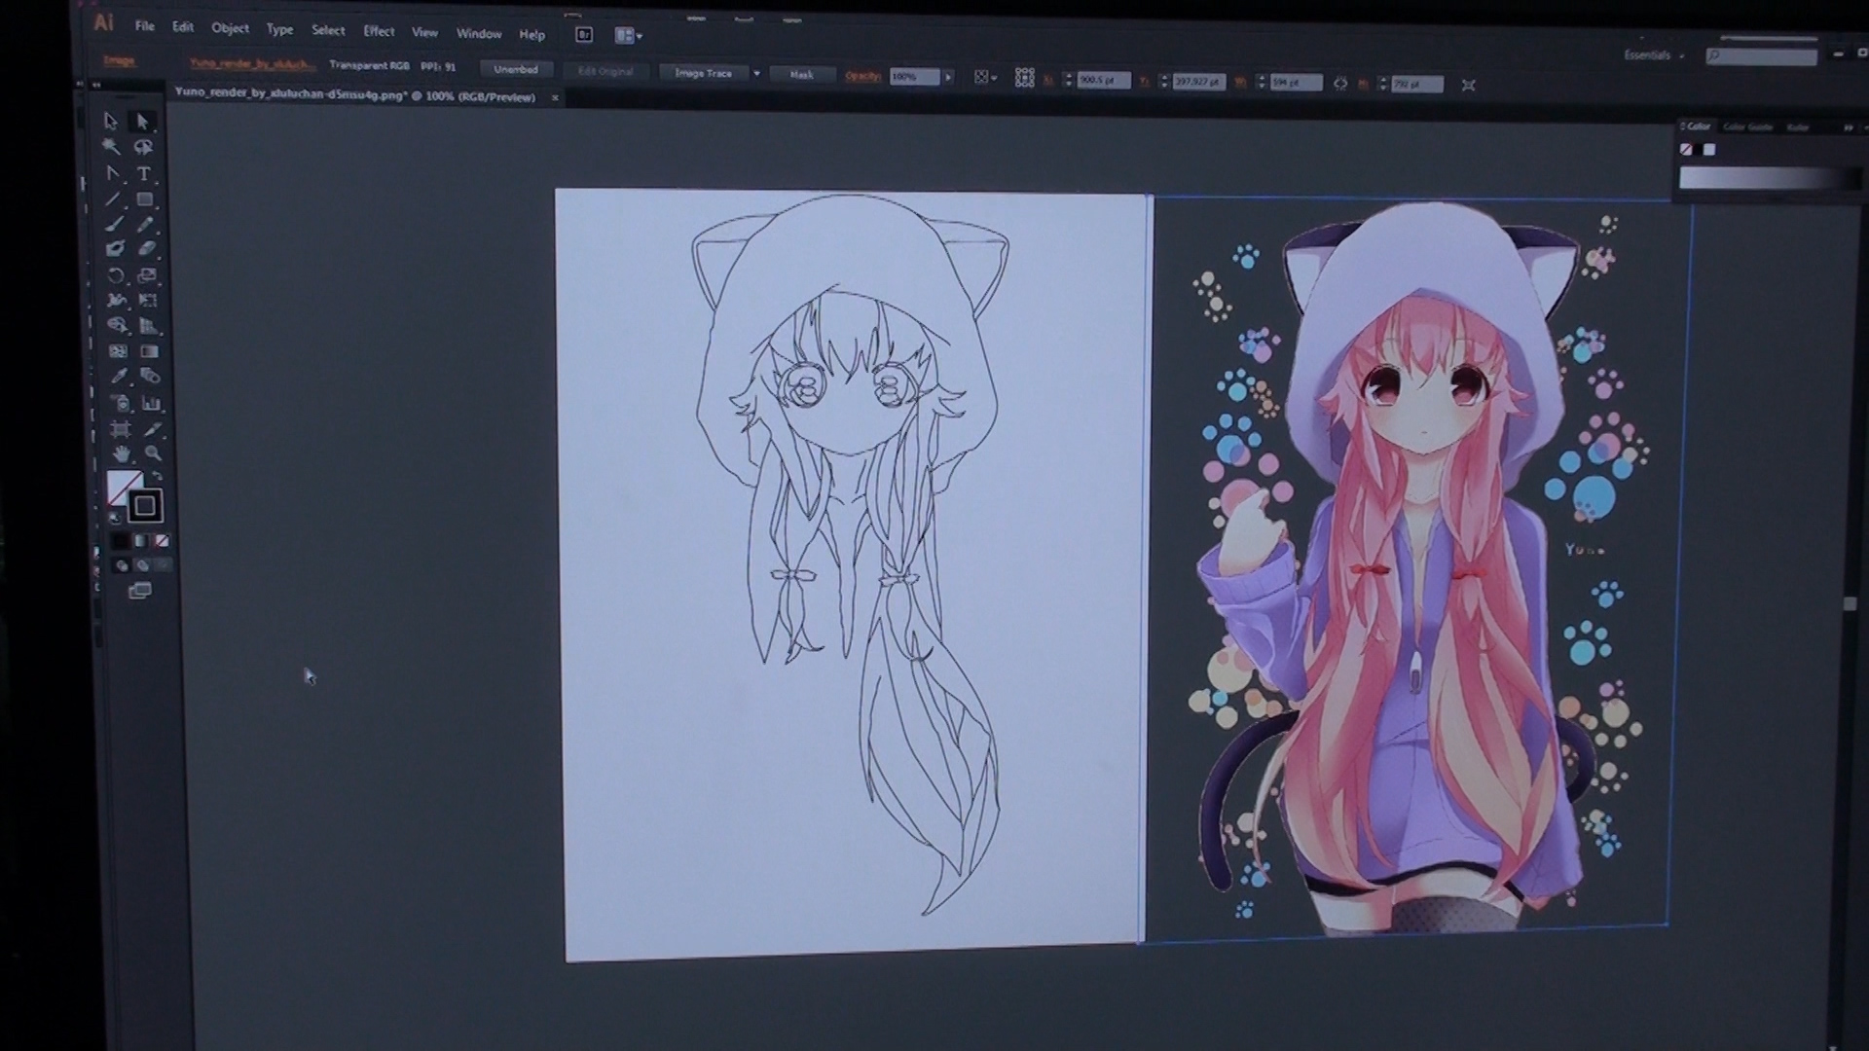Open the Effect menu
This screenshot has height=1051, width=1869.
[379, 31]
